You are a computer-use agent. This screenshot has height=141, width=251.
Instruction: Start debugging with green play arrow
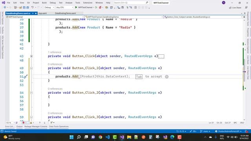coord(76,7)
